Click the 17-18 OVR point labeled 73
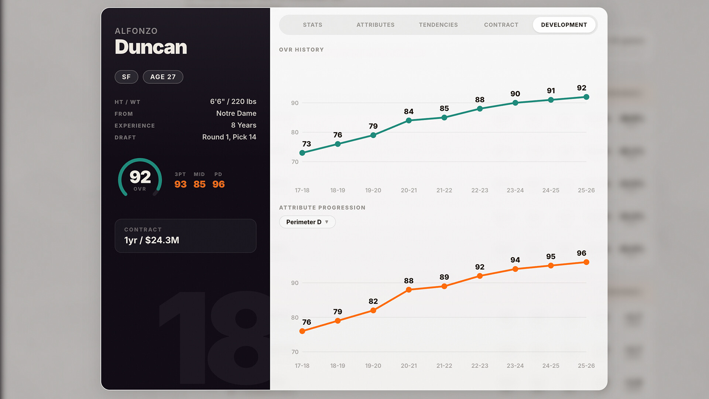 [302, 153]
